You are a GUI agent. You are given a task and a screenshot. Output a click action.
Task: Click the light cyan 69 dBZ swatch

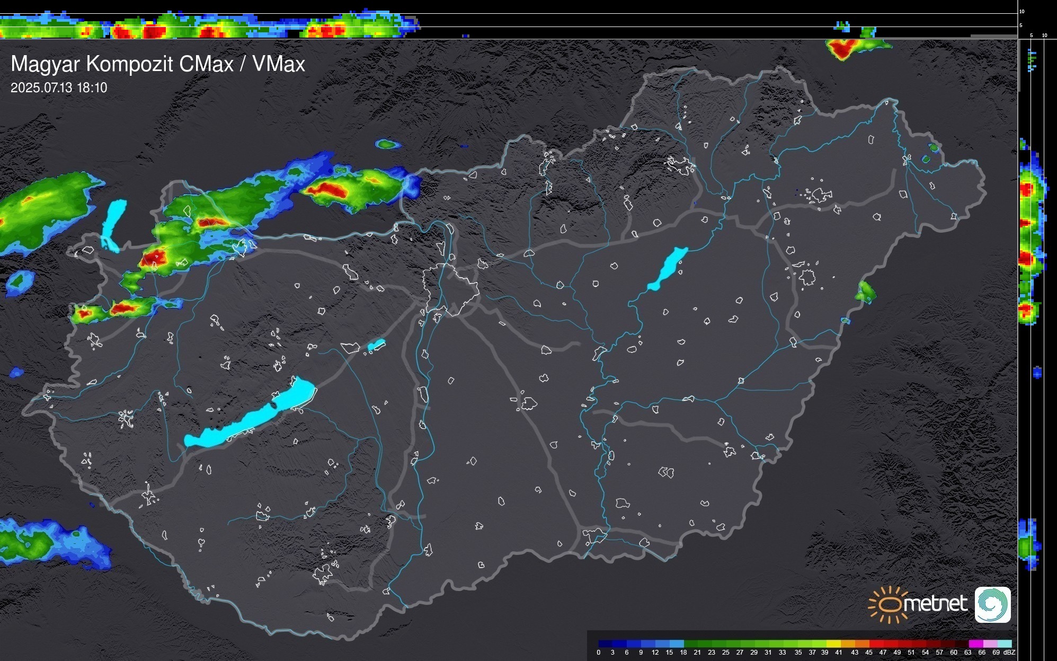pyautogui.click(x=1004, y=644)
